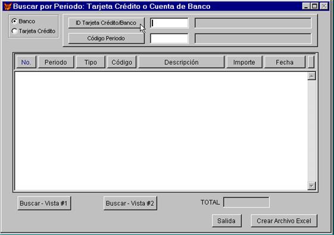
Task: Click the period description display field
Action: coord(253,39)
